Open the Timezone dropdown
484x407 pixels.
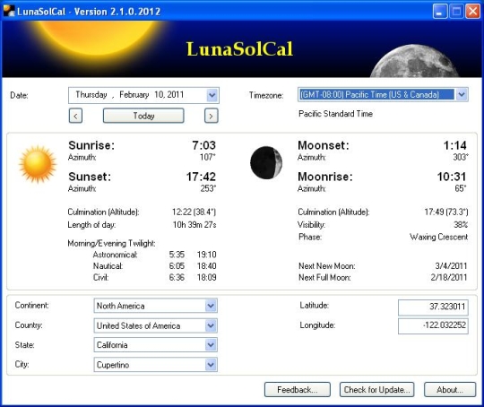pos(462,94)
